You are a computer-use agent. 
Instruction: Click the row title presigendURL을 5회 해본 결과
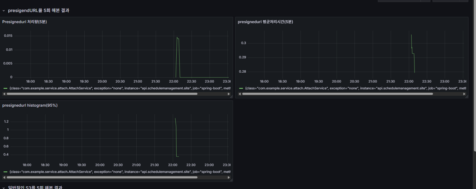38,11
